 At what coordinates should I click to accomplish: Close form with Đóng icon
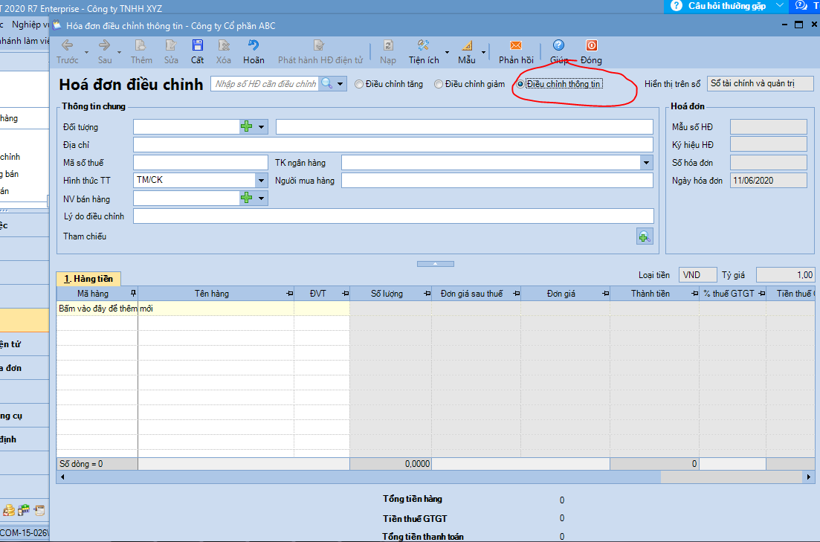(x=592, y=45)
